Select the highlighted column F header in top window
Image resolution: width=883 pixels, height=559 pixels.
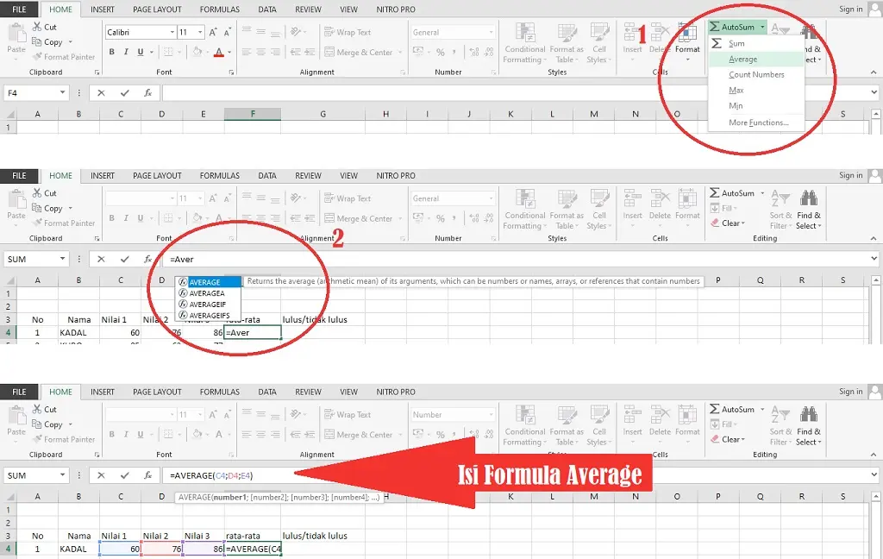tap(253, 114)
